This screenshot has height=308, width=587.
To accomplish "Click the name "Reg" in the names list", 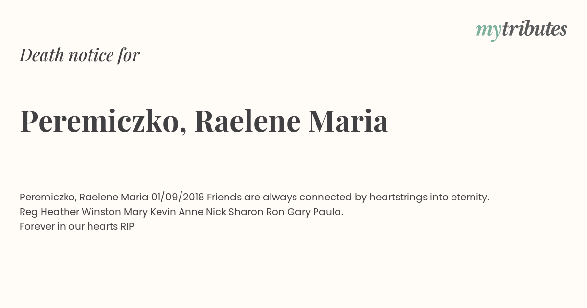I will (x=28, y=212).
